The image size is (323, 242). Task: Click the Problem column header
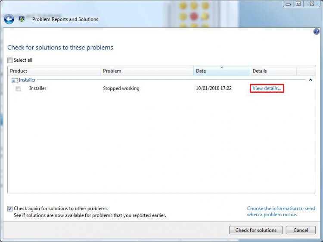click(146, 71)
